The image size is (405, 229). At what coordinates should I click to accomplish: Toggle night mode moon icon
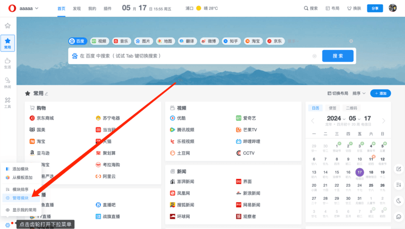pos(399,201)
